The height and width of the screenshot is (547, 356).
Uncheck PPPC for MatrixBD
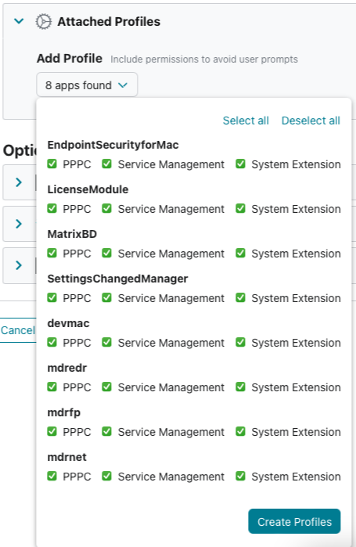coord(52,253)
